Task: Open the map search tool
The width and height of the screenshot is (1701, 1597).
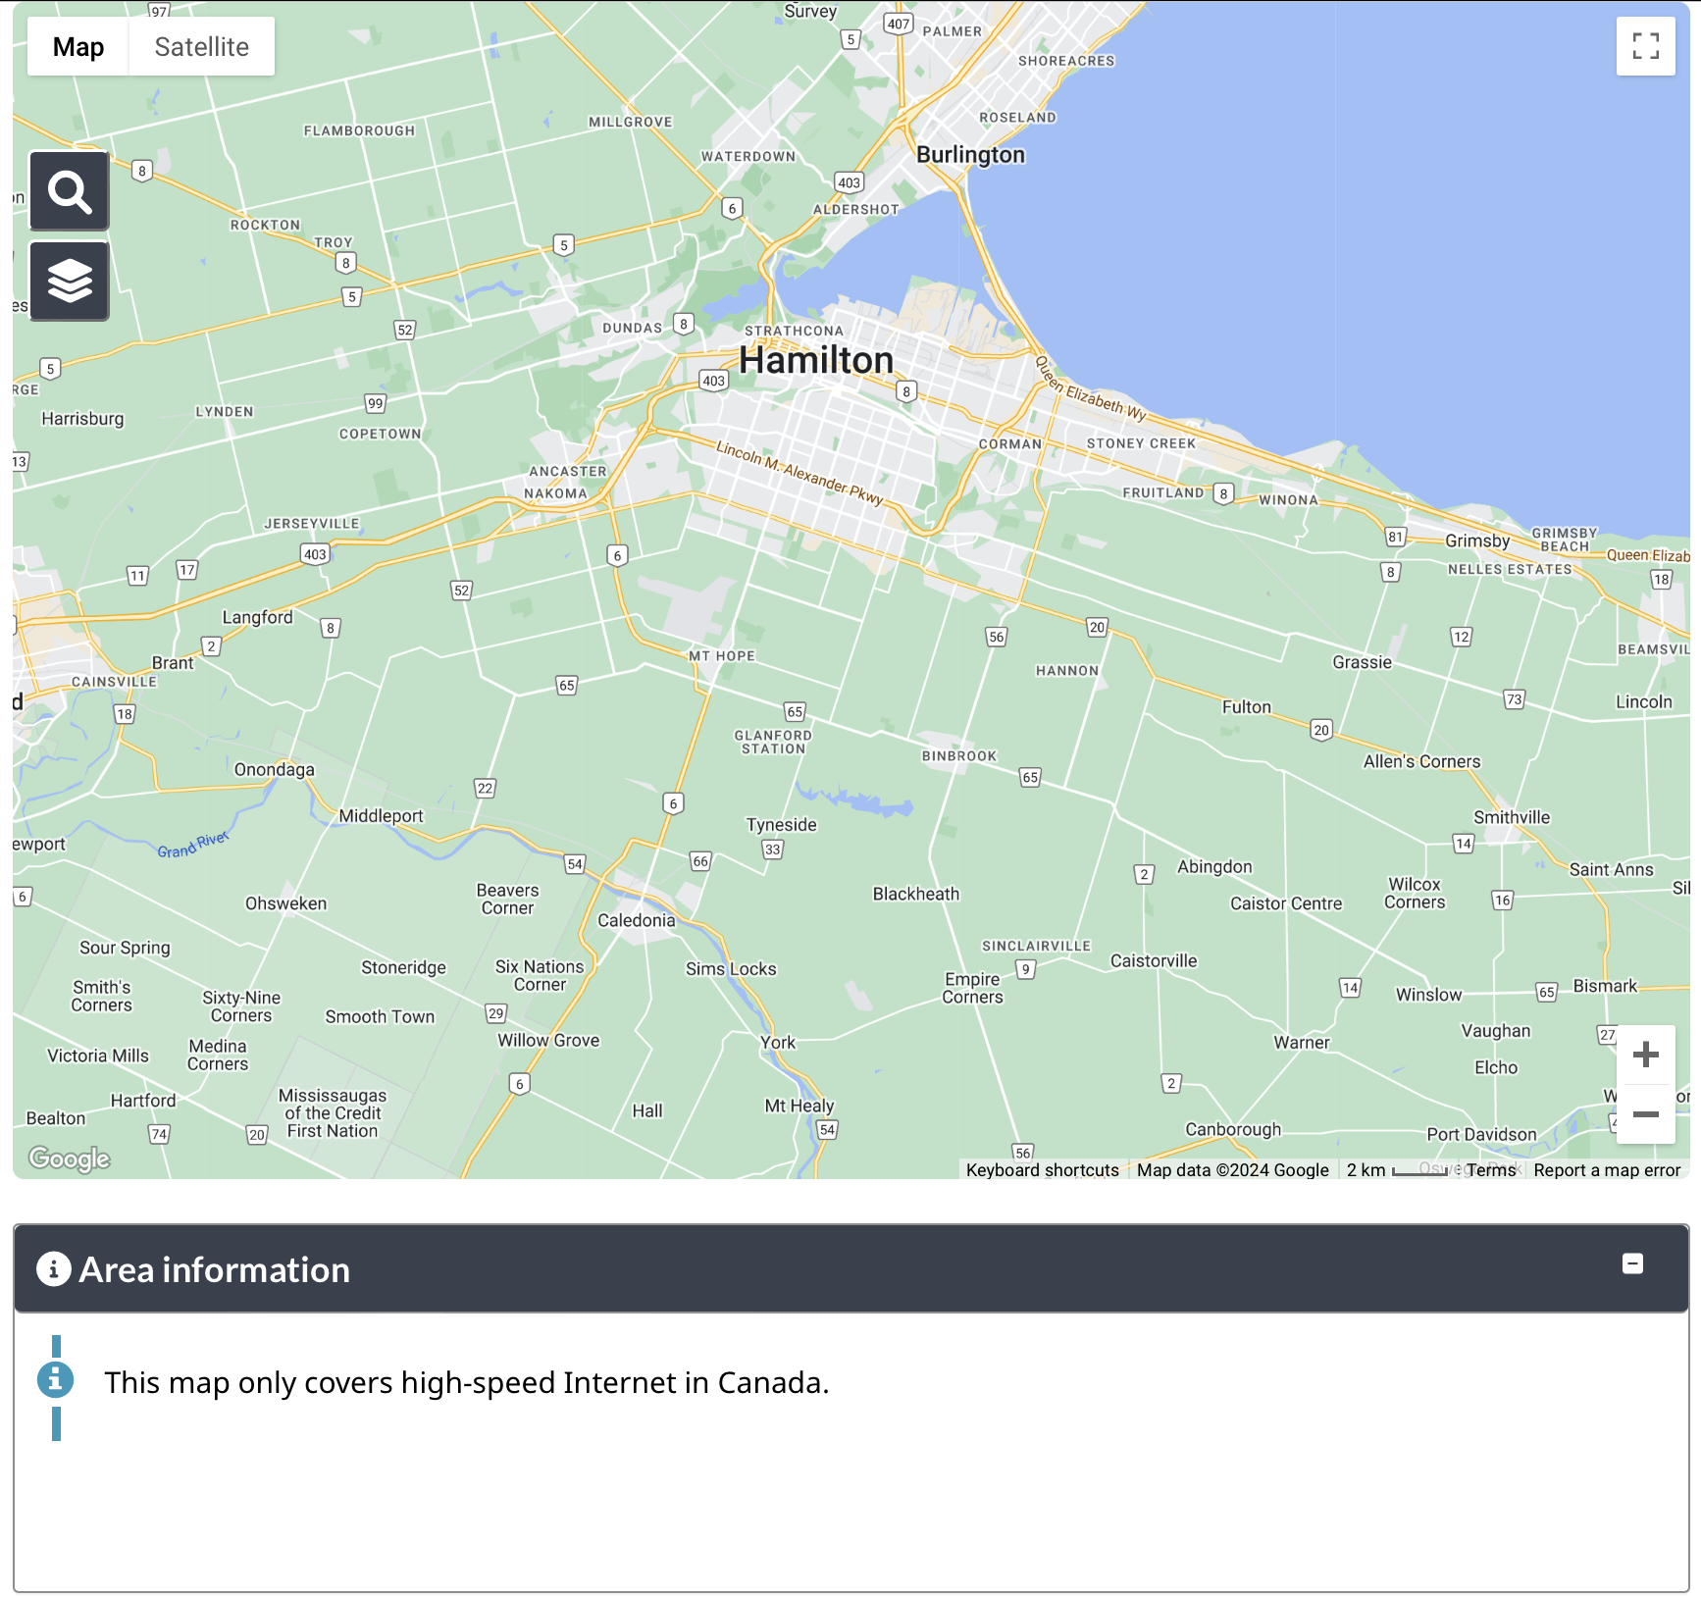Action: coord(70,191)
